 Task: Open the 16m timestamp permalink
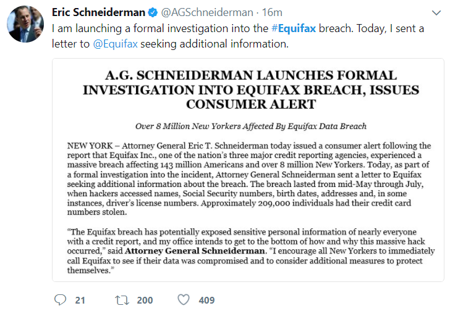point(272,12)
